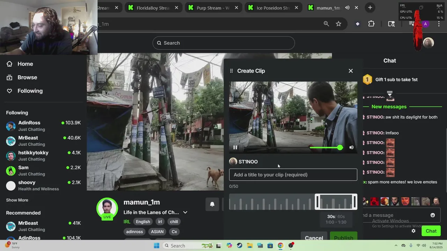Open shoovy channel in Following list
This screenshot has width=447, height=251.
[x=43, y=185]
